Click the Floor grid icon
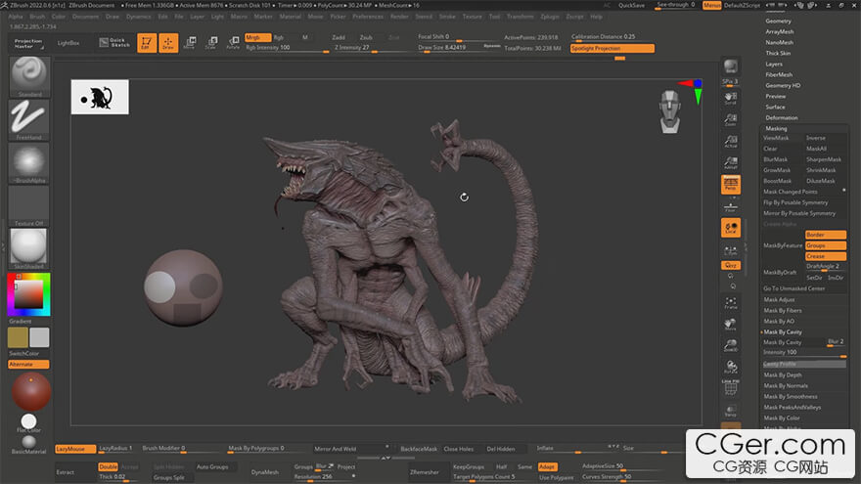This screenshot has height=484, width=861. [x=730, y=207]
